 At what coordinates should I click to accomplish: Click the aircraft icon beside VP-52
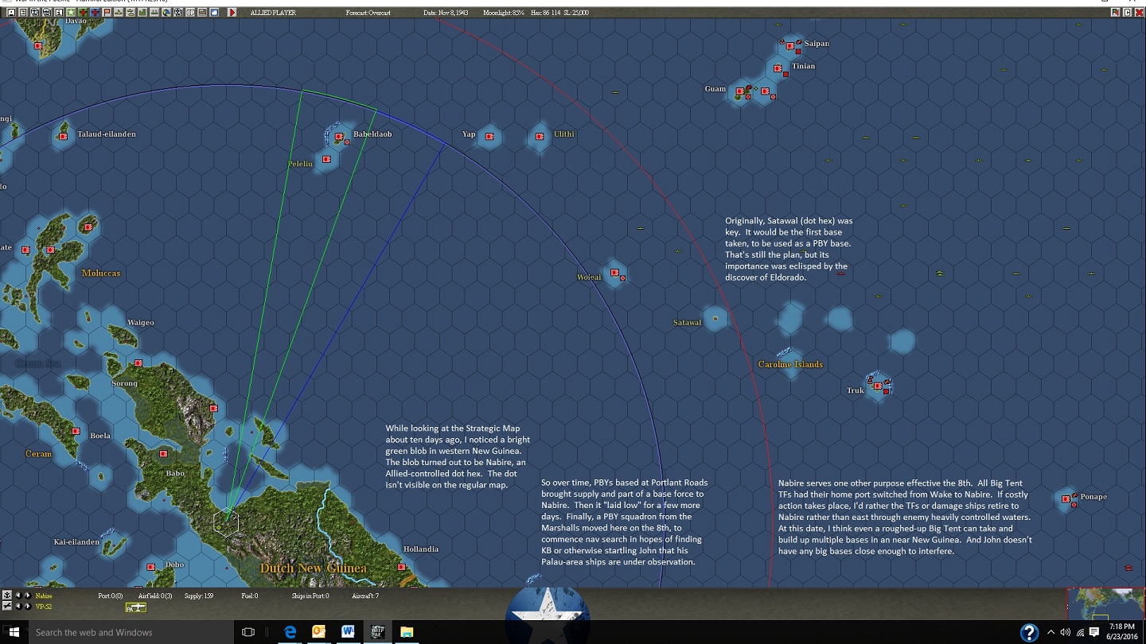[7, 607]
